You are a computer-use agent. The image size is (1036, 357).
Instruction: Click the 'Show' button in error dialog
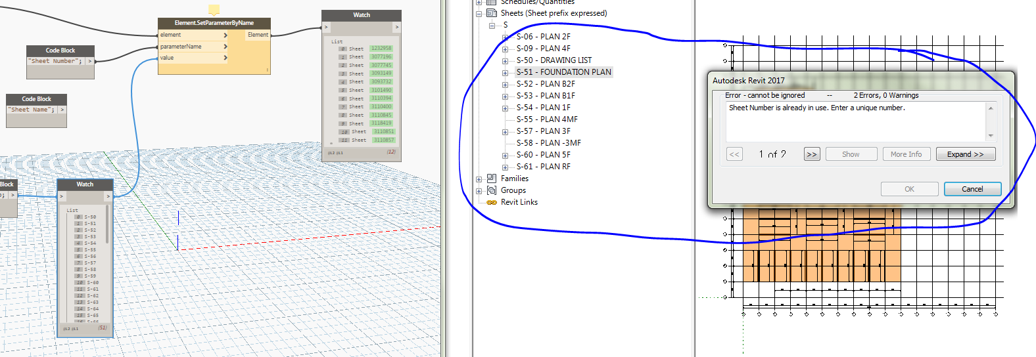tap(851, 154)
